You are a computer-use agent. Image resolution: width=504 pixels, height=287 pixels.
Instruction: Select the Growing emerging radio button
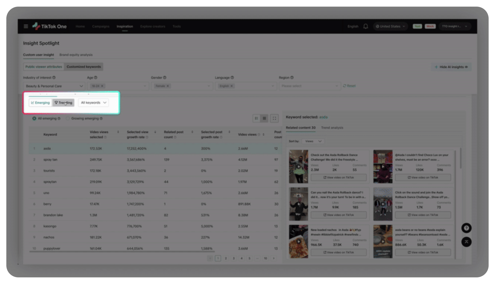(x=68, y=119)
